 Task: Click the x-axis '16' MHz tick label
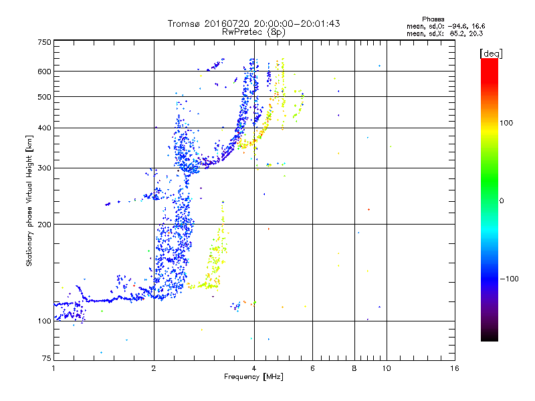pyautogui.click(x=455, y=368)
